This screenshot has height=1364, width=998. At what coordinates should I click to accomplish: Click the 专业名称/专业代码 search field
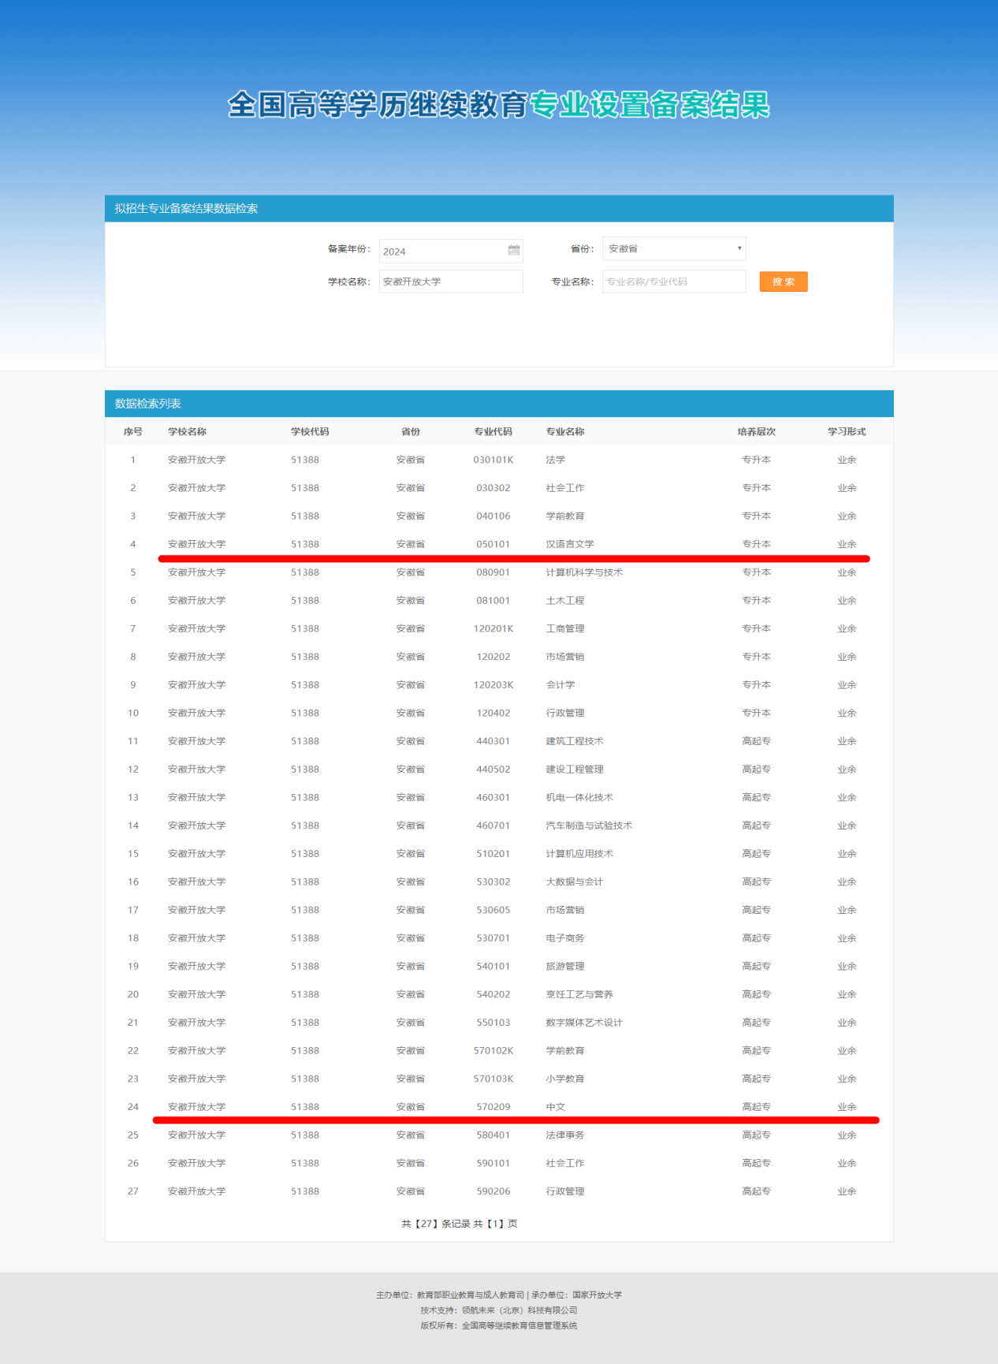(x=673, y=281)
